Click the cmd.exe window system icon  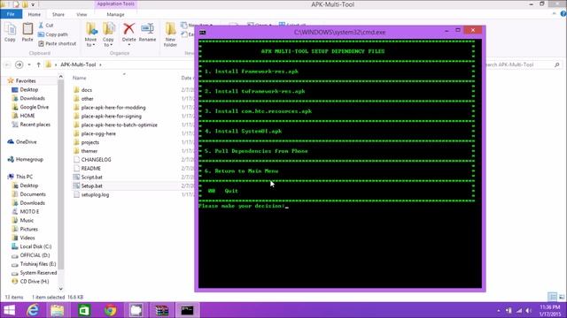click(203, 33)
